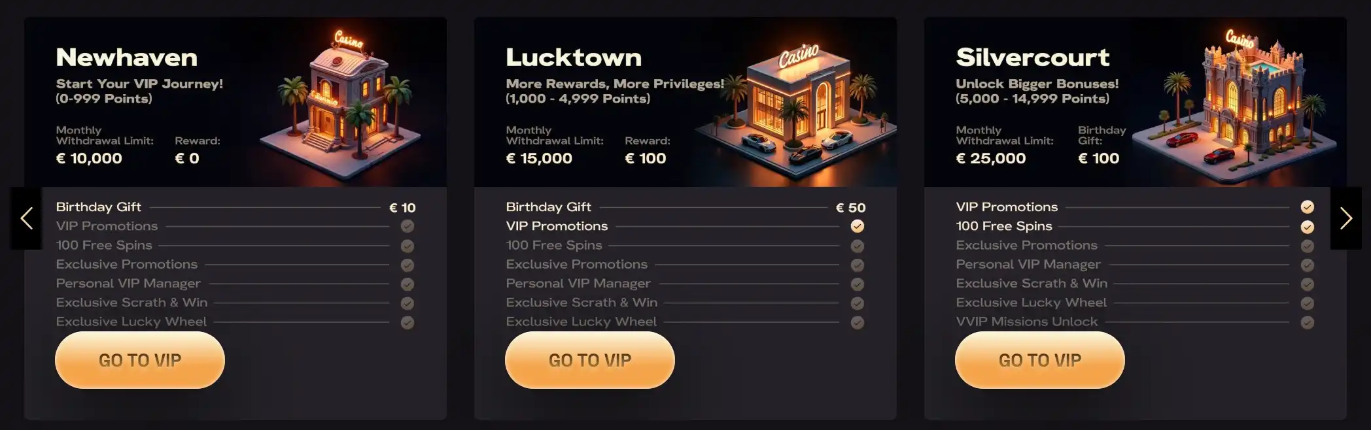Click Lucktown's active VIP Promotions checkmark
Screen dimensions: 1371x430
(857, 226)
